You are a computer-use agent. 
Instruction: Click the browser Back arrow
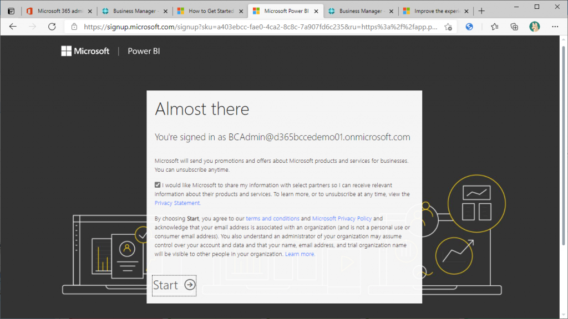(x=13, y=27)
